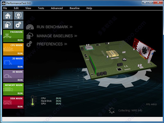164x123 pixels.
Task: Click the cloud server icon beside Manage Baselines
Action: tap(30, 36)
